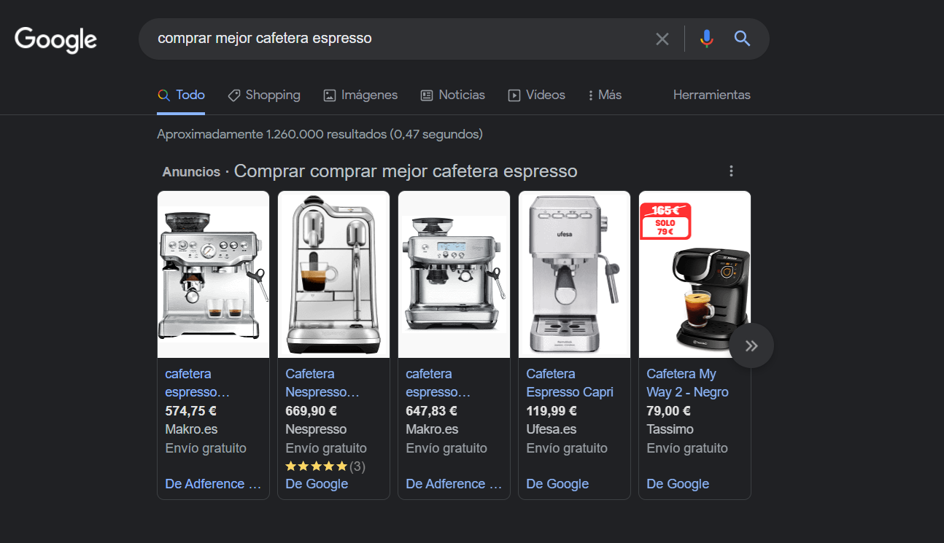Select the Ufesa coffee machine image
The height and width of the screenshot is (543, 944).
pyautogui.click(x=574, y=274)
